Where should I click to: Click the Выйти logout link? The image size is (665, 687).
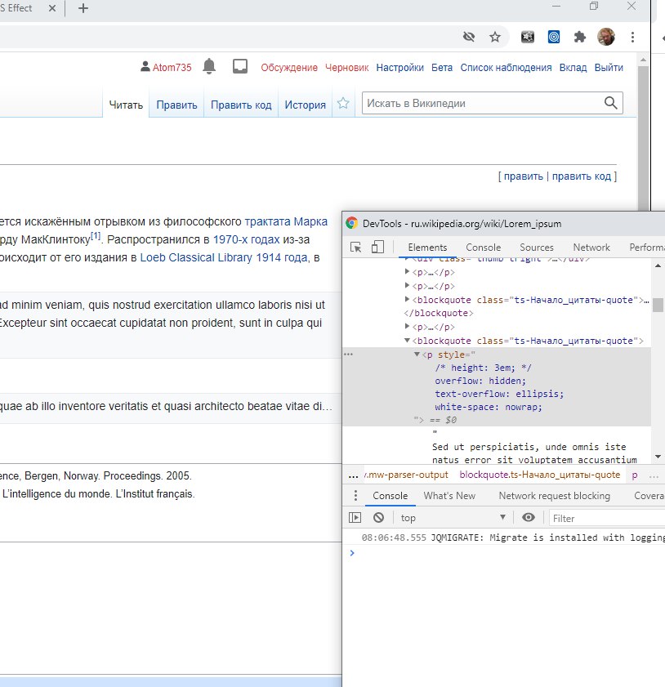pyautogui.click(x=609, y=68)
